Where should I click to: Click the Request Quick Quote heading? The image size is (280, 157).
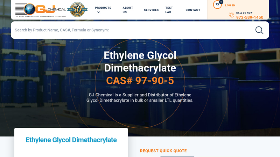tap(163, 151)
